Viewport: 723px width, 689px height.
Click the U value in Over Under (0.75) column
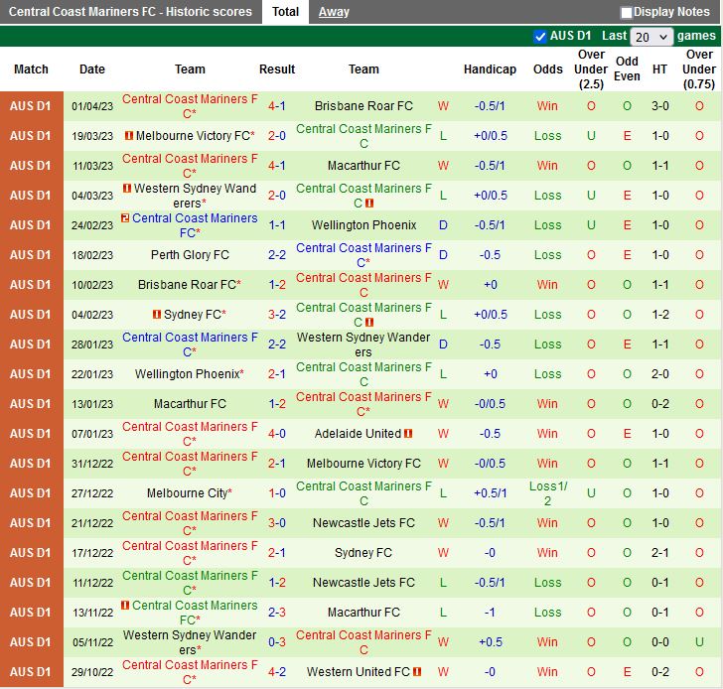tap(699, 642)
